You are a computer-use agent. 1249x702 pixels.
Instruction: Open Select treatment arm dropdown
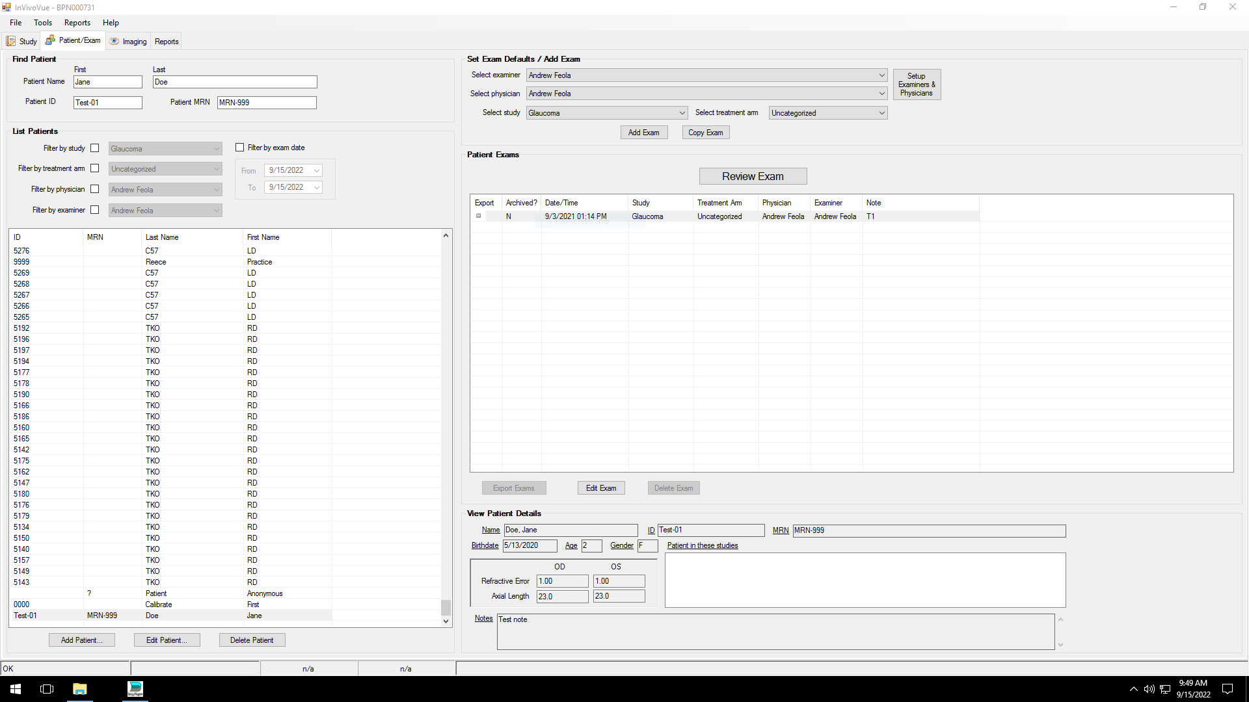pos(881,113)
